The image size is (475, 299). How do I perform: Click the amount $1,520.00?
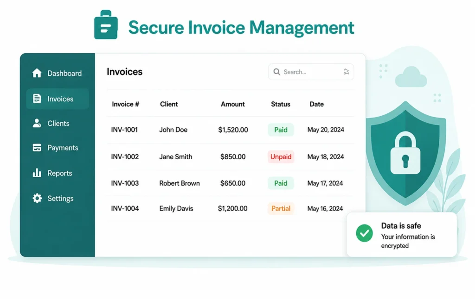pyautogui.click(x=233, y=130)
